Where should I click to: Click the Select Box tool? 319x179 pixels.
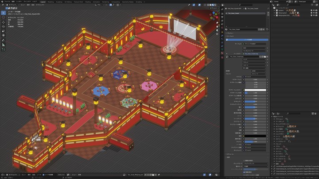point(3,13)
